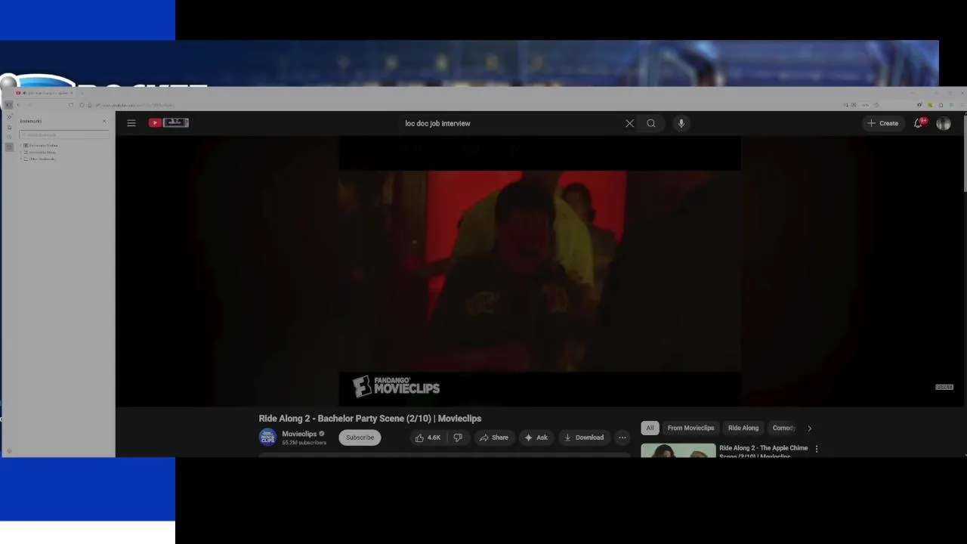Select the Comedy chip
The height and width of the screenshot is (544, 967).
pyautogui.click(x=783, y=428)
